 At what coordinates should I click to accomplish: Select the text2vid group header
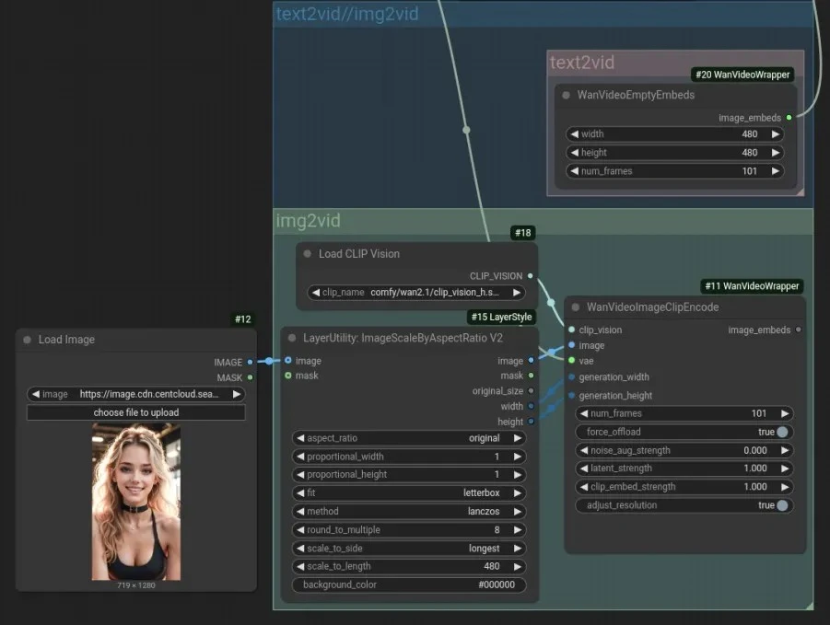point(582,63)
